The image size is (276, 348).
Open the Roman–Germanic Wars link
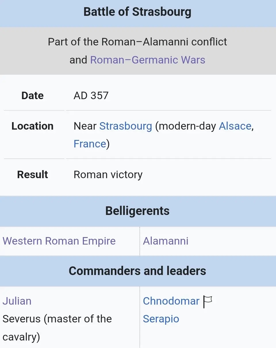[147, 60]
